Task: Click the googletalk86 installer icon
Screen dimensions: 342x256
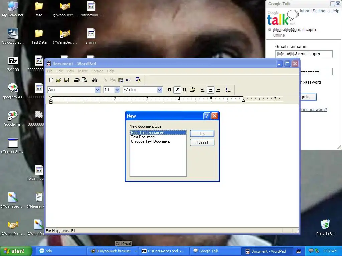Action: pos(13,91)
